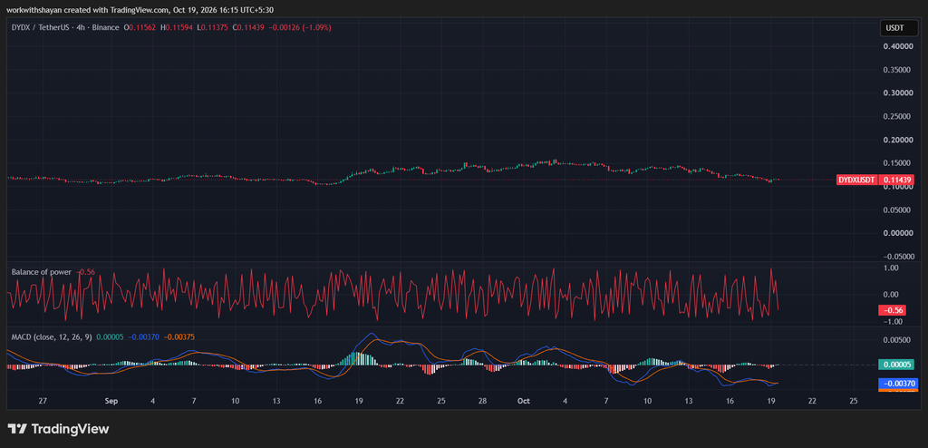This screenshot has width=928, height=448.
Task: Click the 0.00500 MACD axis label
Action: tap(896, 340)
